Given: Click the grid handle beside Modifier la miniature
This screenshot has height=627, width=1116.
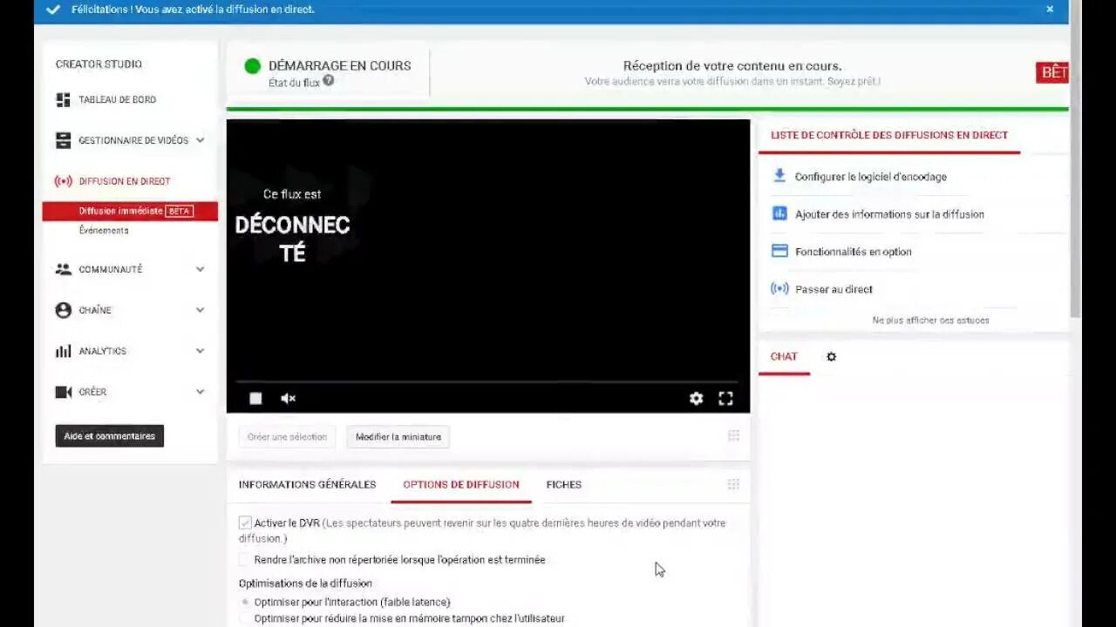Looking at the screenshot, I should point(733,436).
